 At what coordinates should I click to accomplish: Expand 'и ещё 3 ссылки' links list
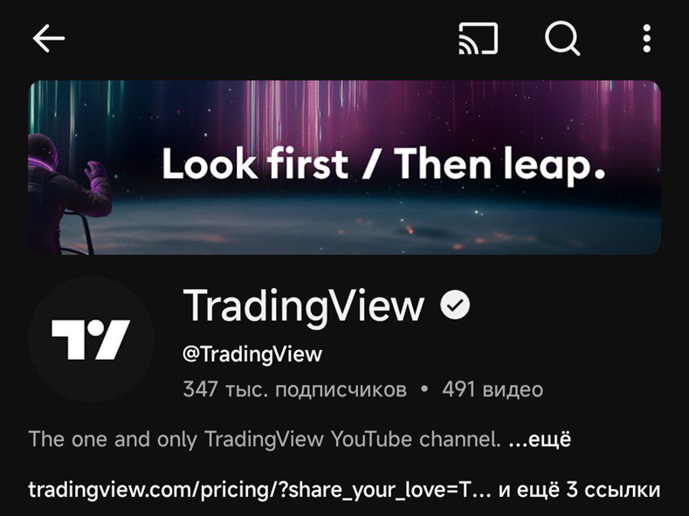pyautogui.click(x=579, y=490)
